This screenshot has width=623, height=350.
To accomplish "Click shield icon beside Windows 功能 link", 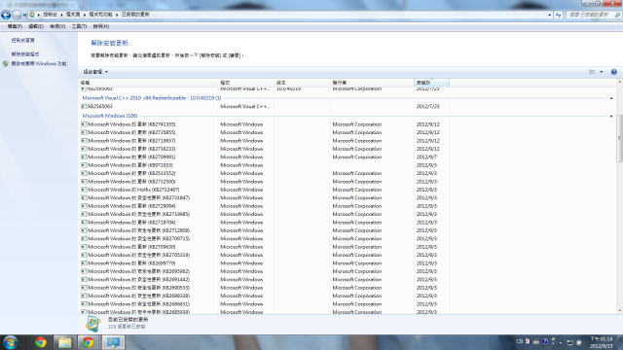I will 6,63.
